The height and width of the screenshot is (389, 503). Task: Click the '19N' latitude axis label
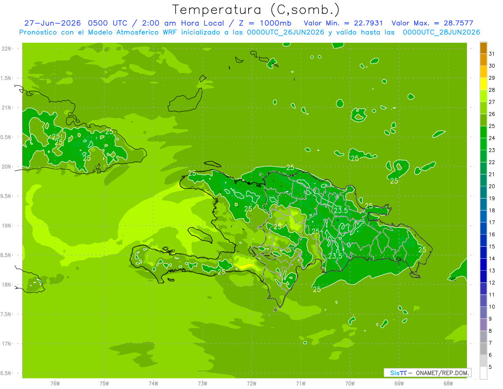tap(7, 226)
